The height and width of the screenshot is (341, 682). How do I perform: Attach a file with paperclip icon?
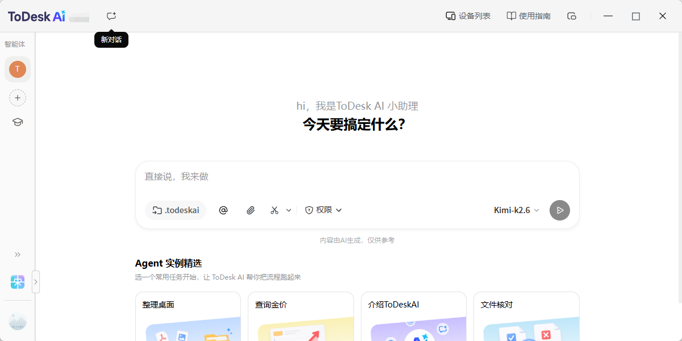pyautogui.click(x=251, y=210)
